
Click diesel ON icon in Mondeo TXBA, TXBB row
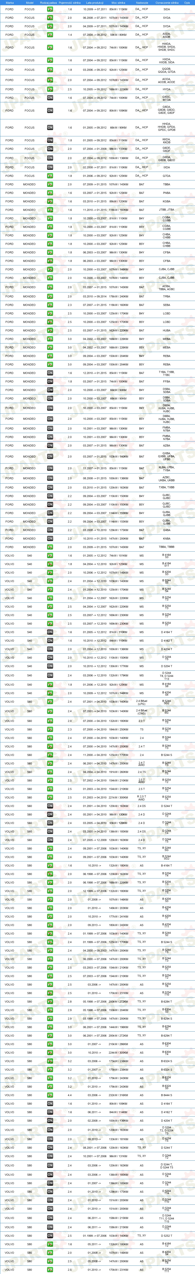tap(50, 488)
